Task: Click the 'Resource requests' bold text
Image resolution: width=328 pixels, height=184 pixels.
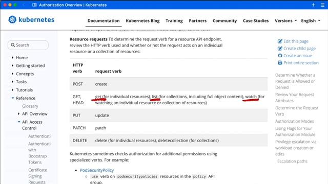Action: pyautogui.click(x=88, y=39)
